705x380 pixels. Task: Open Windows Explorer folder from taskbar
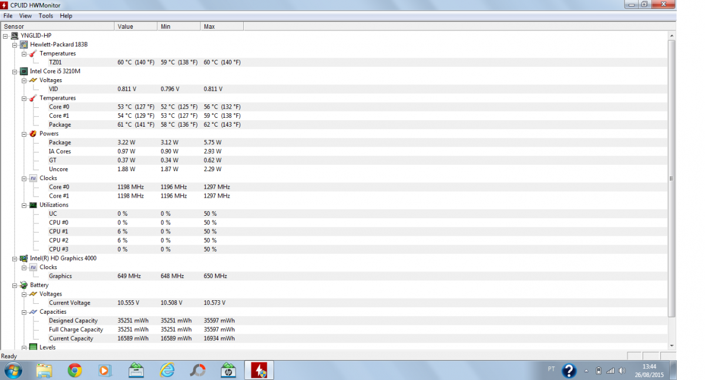point(44,371)
